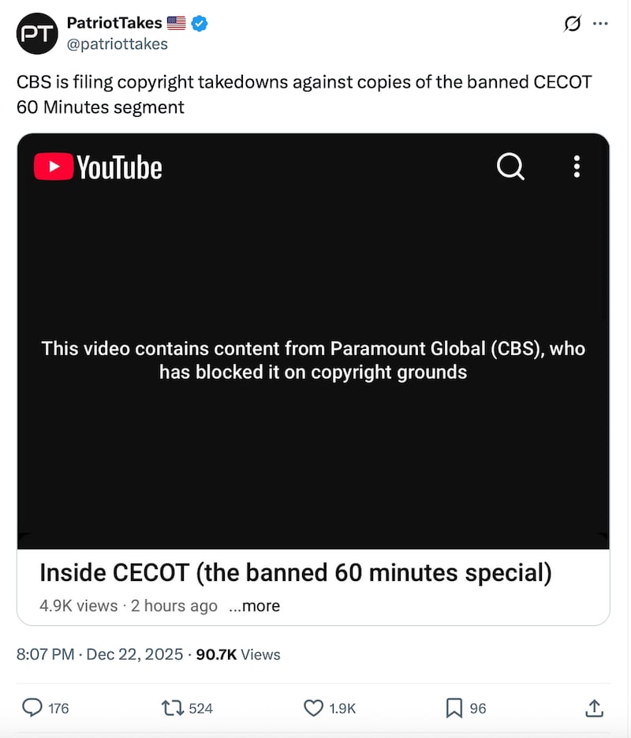The height and width of the screenshot is (738, 631).
Task: Open search inside the YouTube player
Action: 510,167
